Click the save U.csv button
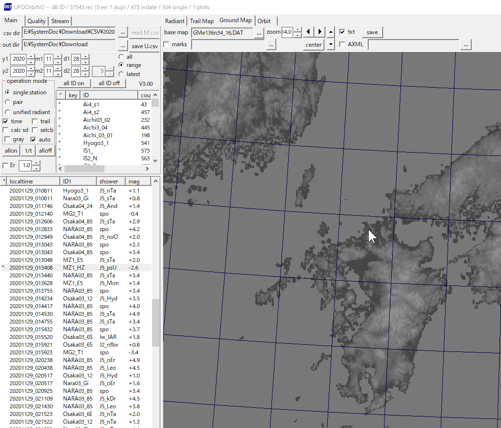 tap(144, 46)
